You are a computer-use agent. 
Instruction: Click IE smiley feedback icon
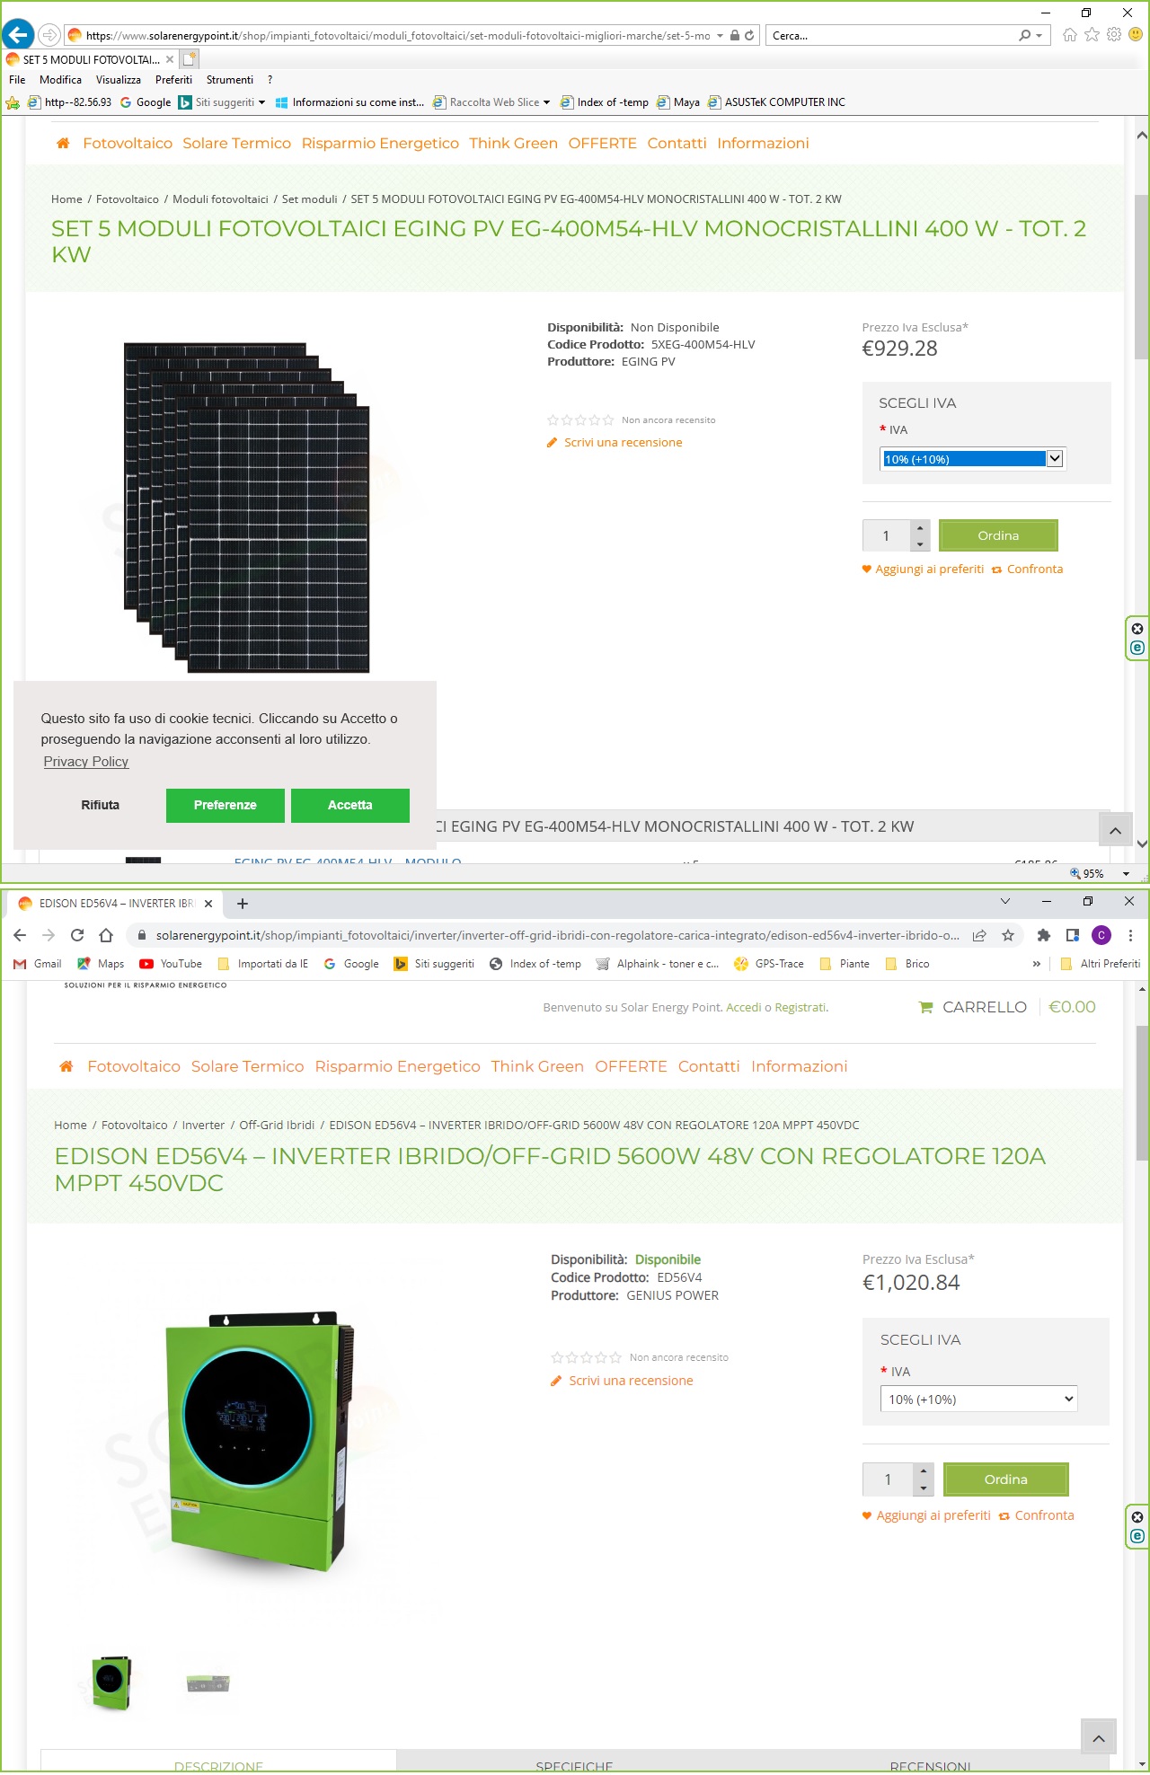tap(1136, 35)
